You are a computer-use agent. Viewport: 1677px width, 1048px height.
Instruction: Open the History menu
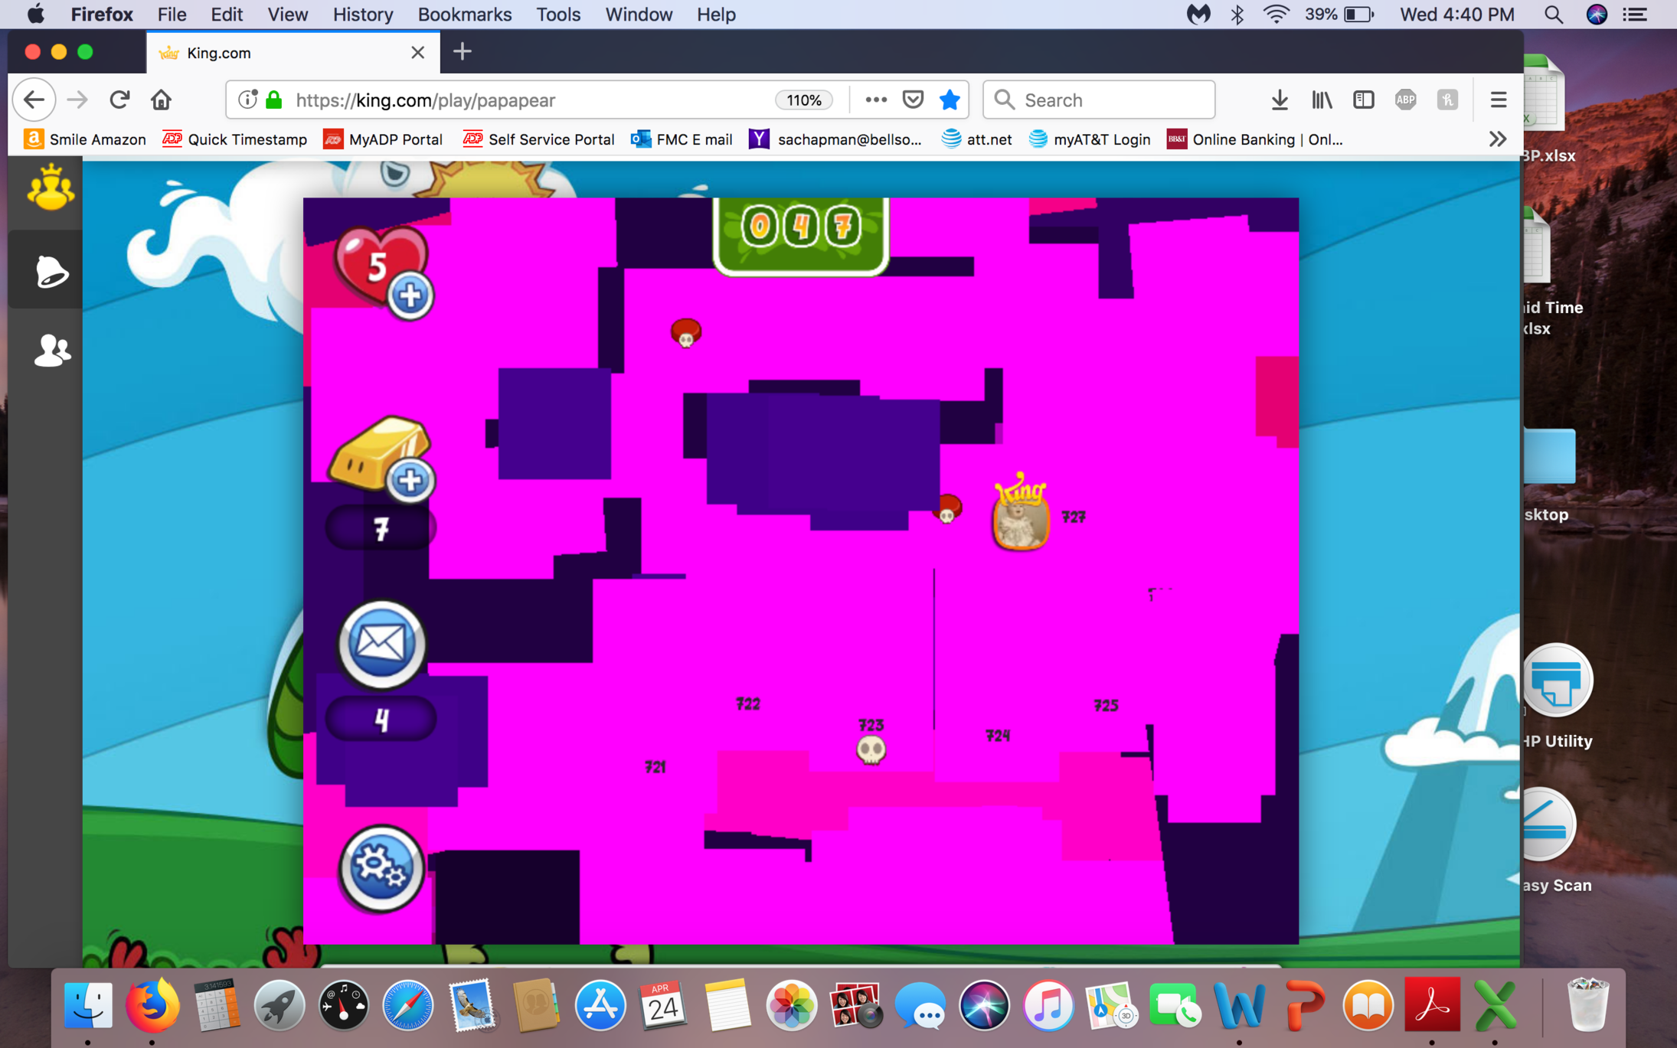[x=362, y=15]
